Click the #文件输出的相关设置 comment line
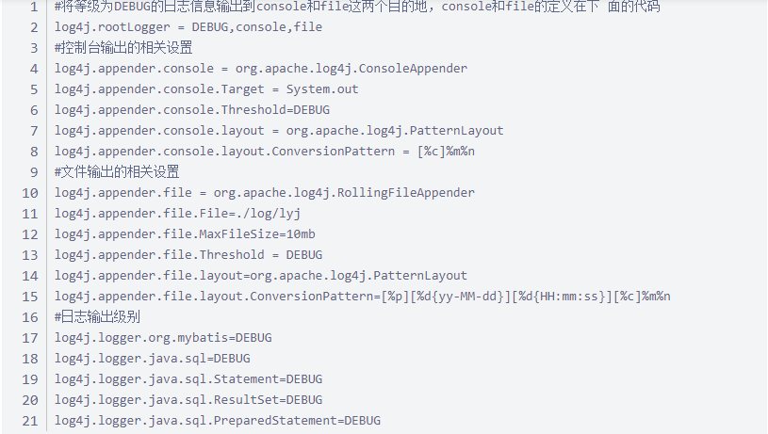 117,172
